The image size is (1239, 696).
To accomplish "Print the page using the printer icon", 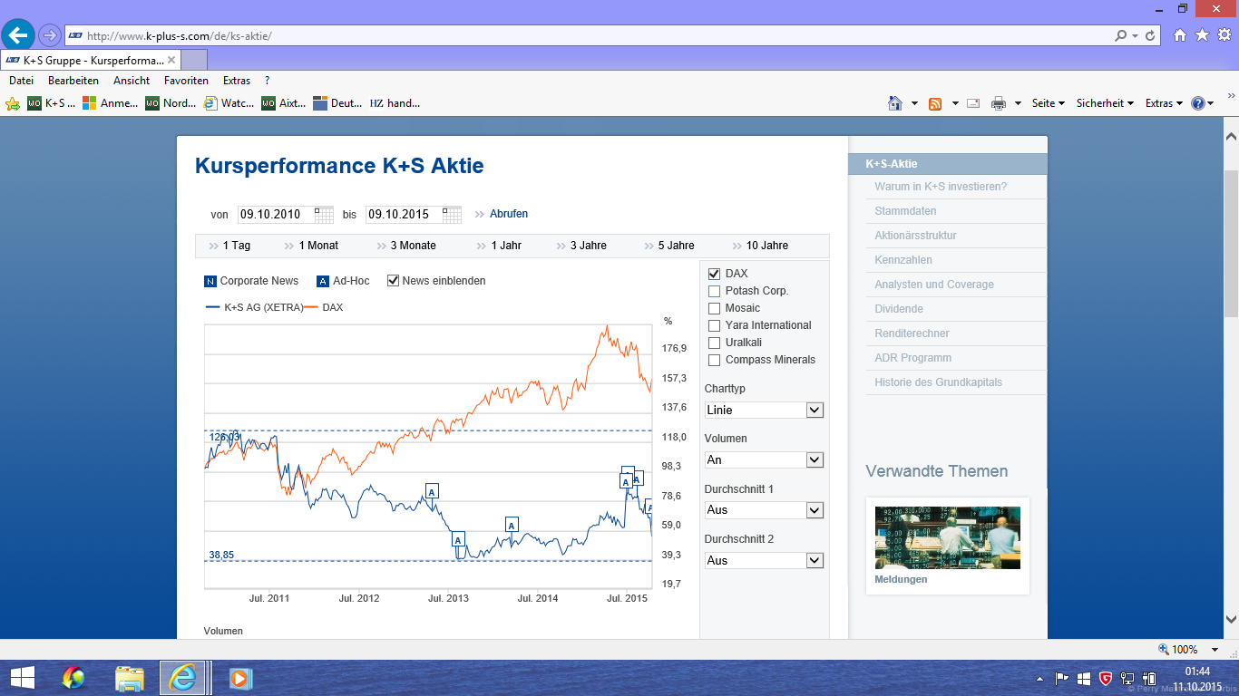I will coord(999,103).
